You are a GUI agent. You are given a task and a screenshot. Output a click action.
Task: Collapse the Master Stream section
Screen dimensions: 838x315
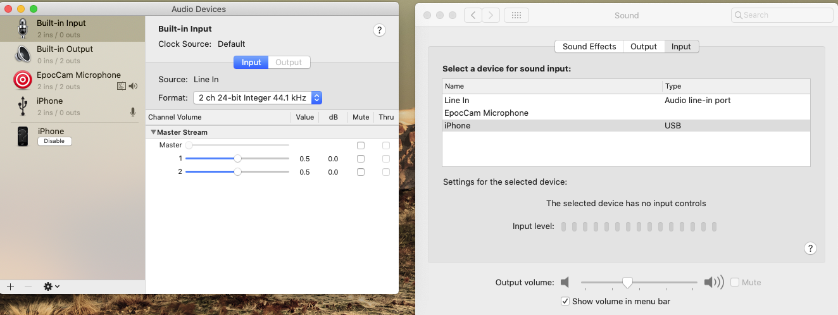153,132
